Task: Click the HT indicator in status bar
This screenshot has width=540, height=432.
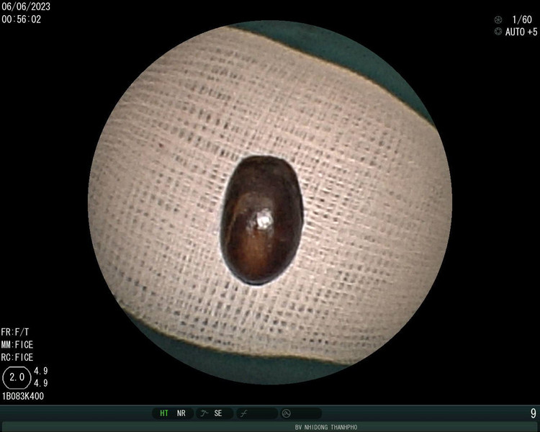Action: tap(164, 413)
